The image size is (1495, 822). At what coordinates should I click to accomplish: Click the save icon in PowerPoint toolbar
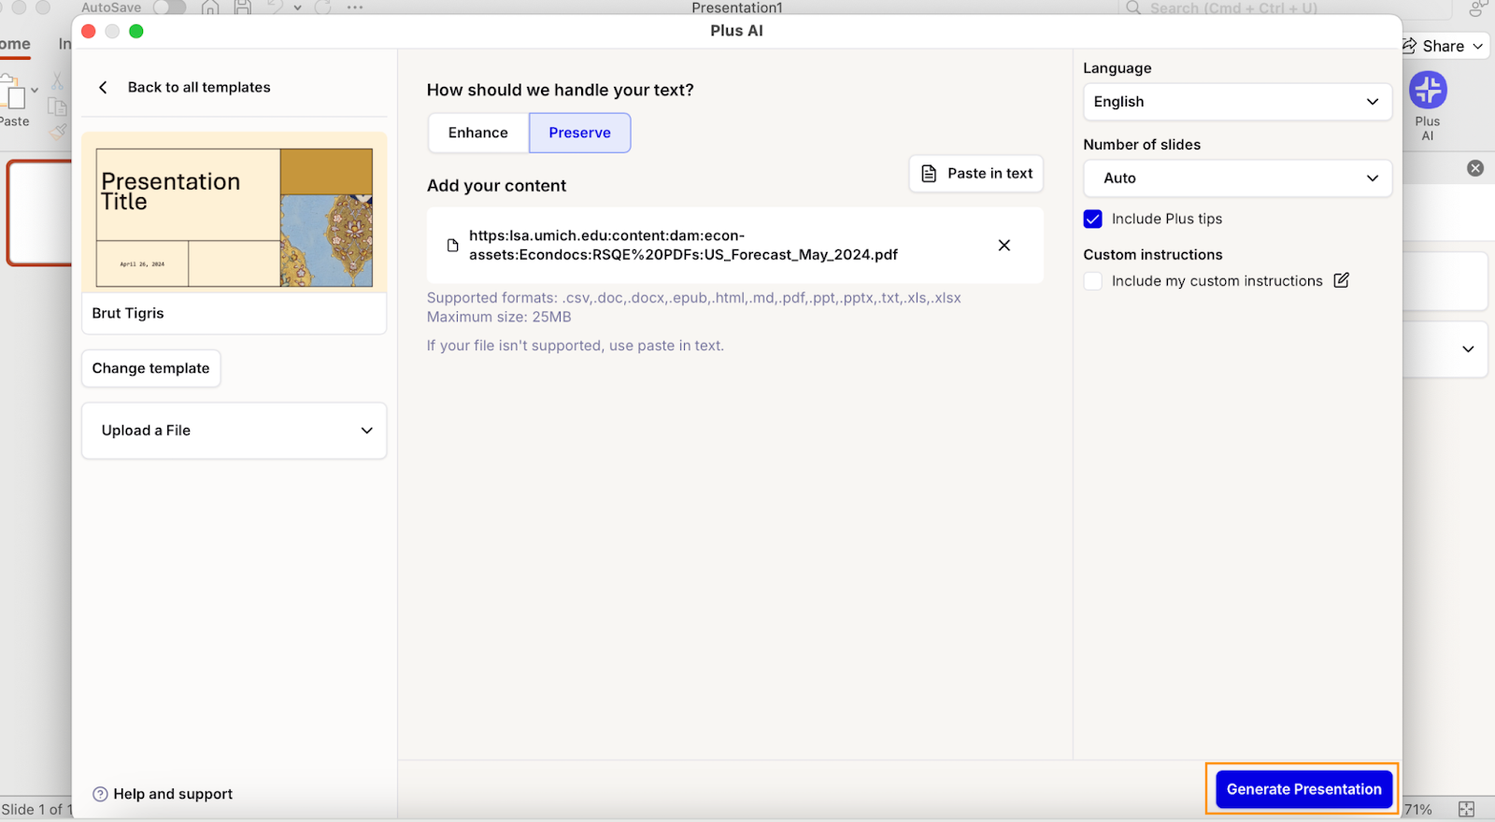click(242, 7)
